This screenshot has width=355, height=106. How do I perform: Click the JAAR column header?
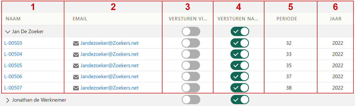click(335, 19)
